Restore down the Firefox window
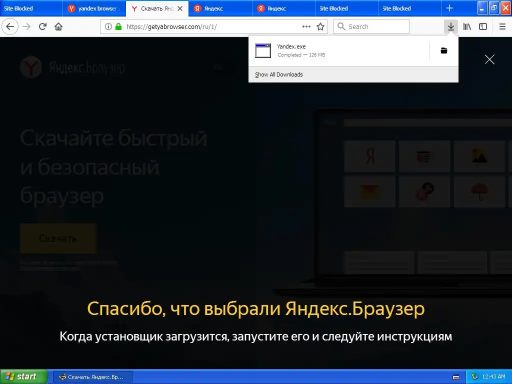 click(494, 8)
